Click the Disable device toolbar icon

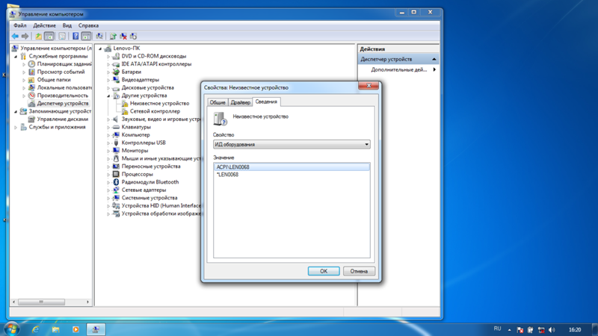point(133,36)
